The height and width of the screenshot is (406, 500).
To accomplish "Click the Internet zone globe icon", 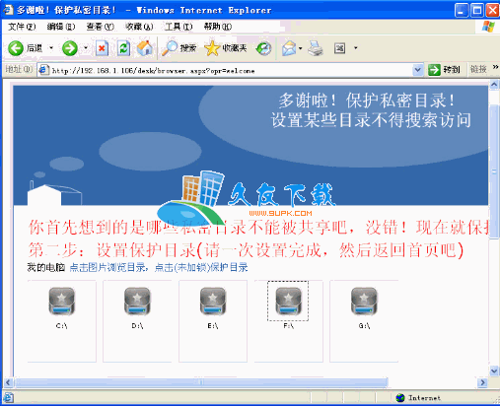I will click(400, 398).
